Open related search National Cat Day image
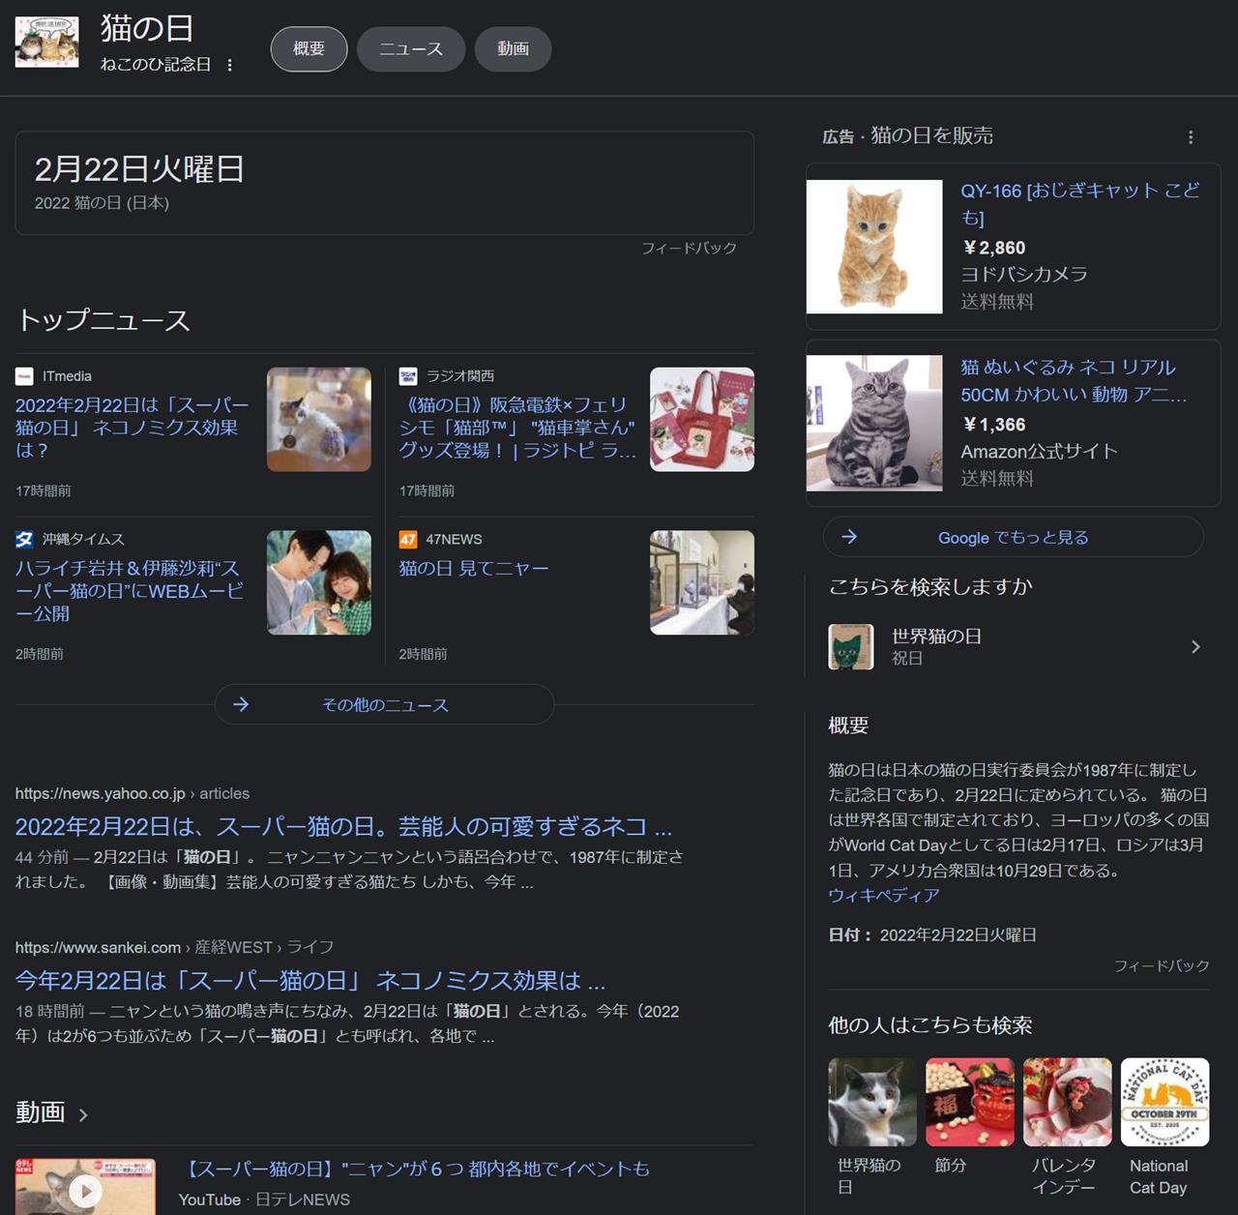 [1165, 1102]
